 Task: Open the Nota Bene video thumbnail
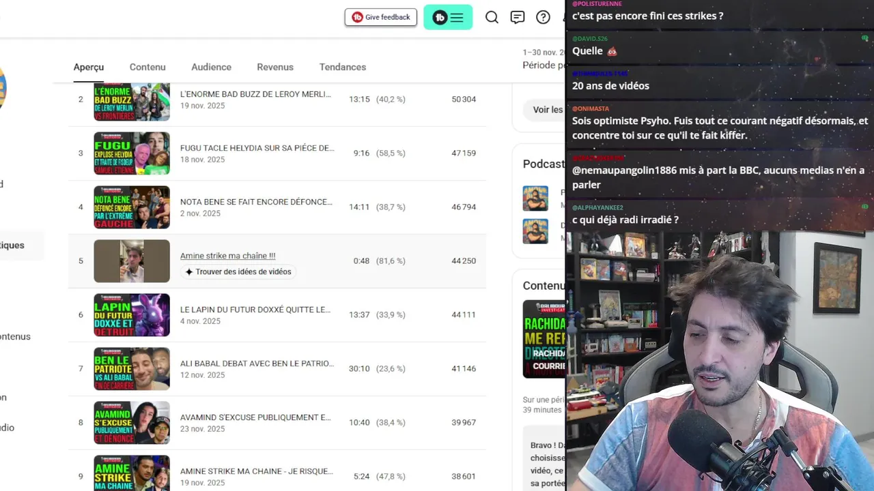[x=132, y=207]
